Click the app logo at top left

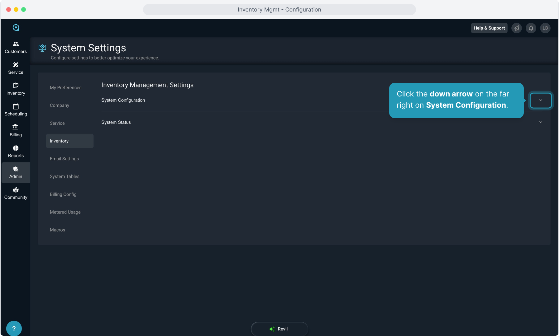click(x=16, y=27)
